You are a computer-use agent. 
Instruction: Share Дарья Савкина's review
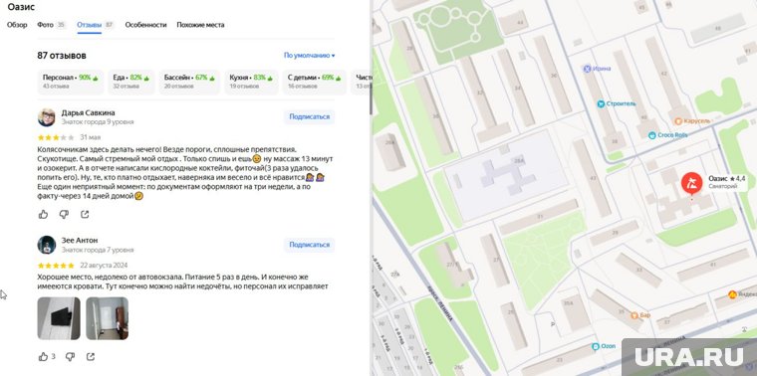[x=85, y=215]
